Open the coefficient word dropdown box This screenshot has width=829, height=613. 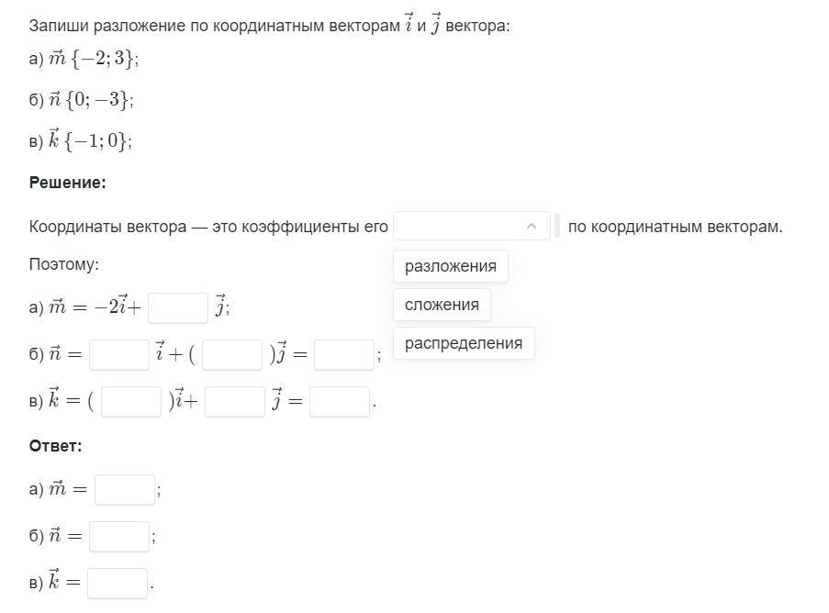coord(472,226)
